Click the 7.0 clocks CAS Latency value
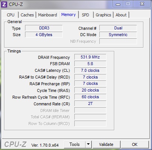152x150 pixels. pos(90,70)
